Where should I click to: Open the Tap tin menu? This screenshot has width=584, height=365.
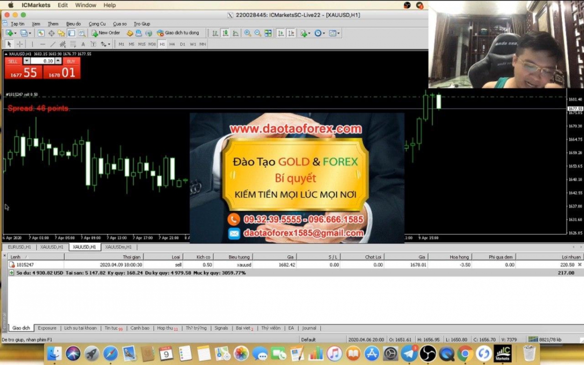pos(18,23)
